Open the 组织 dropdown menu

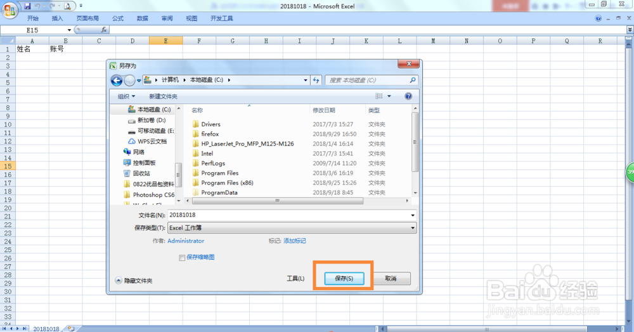[x=126, y=96]
